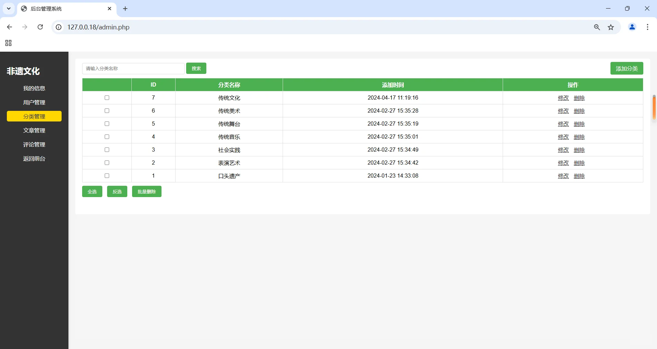Open the magnifier search icon in address bar
Image resolution: width=657 pixels, height=349 pixels.
pos(597,27)
